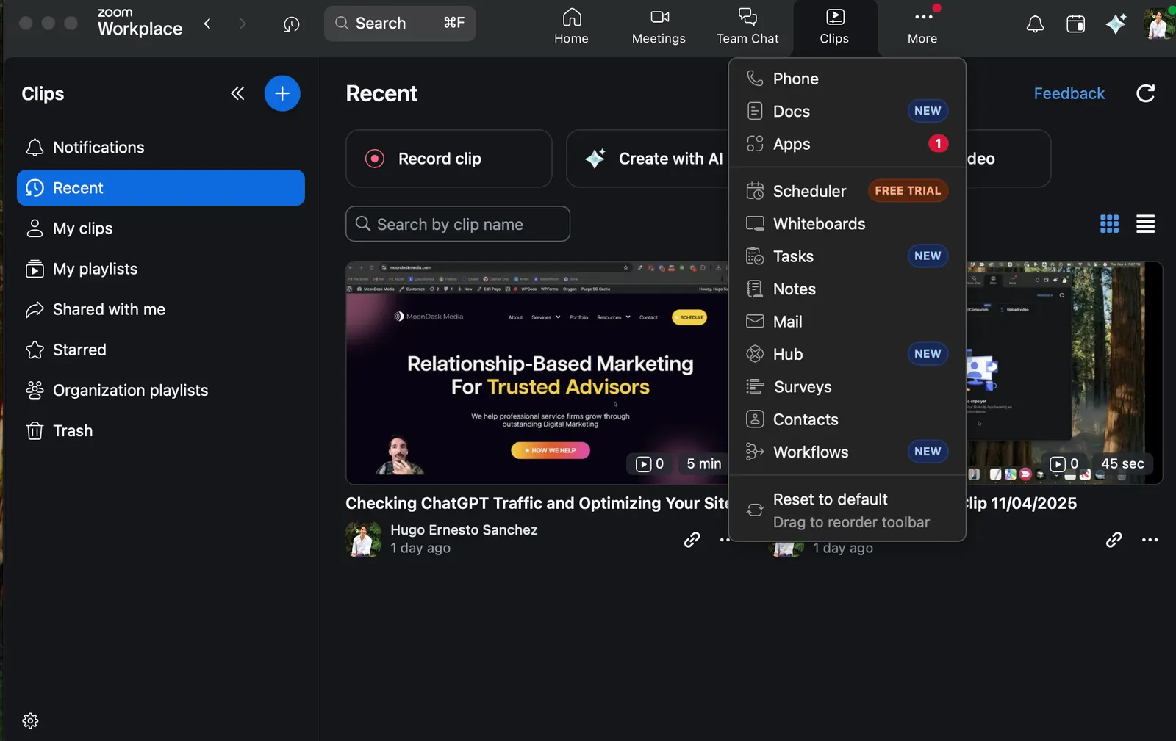
Task: Click the Search by clip name field
Action: tap(458, 224)
